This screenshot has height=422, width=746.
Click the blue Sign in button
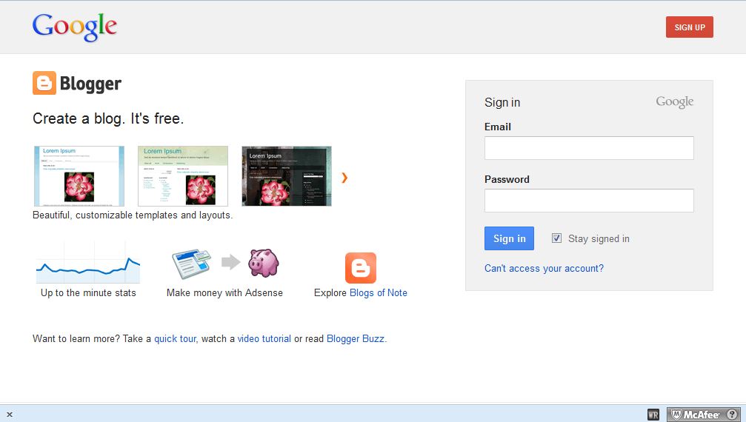pyautogui.click(x=509, y=238)
